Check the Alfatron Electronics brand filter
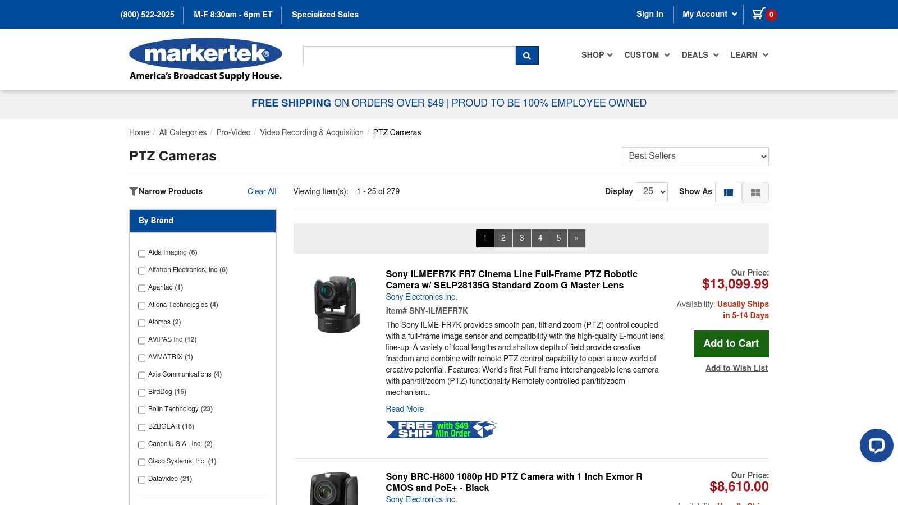 point(141,271)
